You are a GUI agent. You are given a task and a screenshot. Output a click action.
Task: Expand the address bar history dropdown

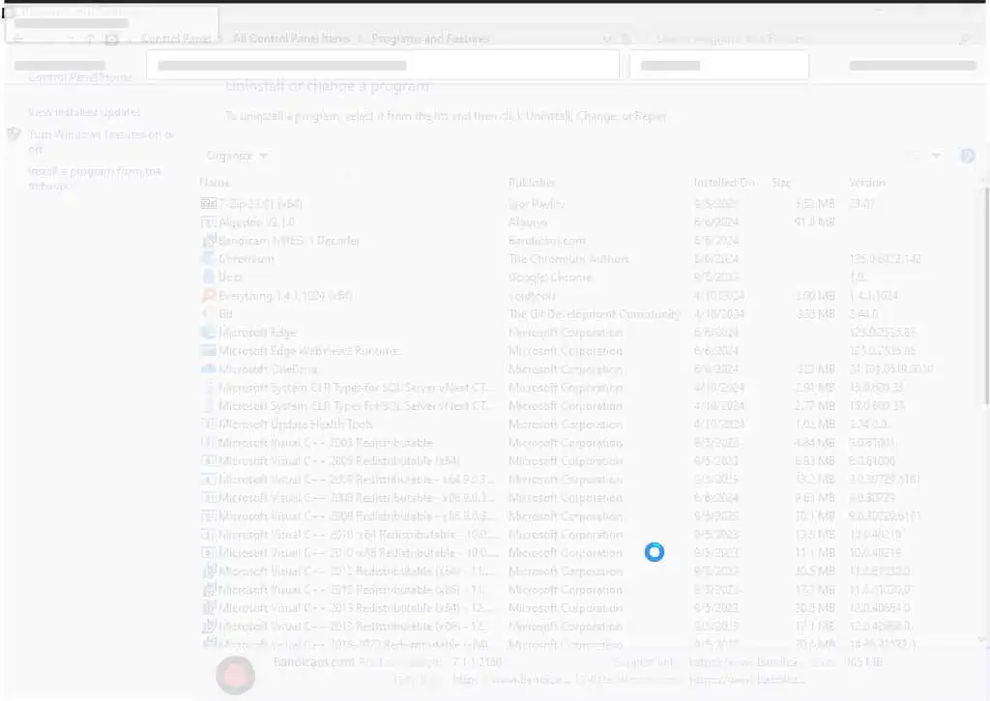pos(607,39)
